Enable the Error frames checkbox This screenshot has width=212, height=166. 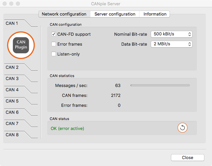click(54, 44)
